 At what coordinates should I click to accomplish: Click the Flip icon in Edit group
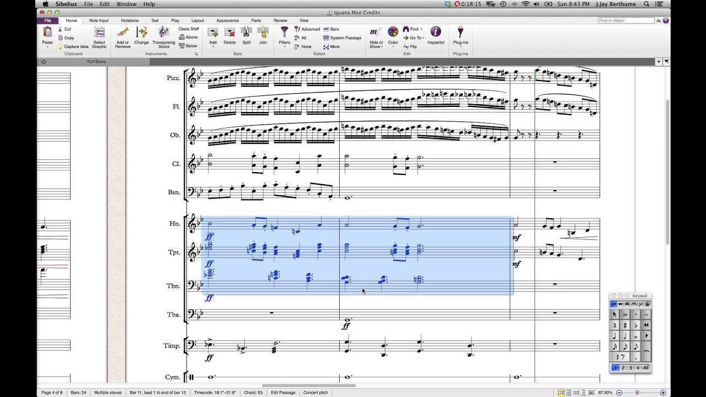tap(407, 46)
